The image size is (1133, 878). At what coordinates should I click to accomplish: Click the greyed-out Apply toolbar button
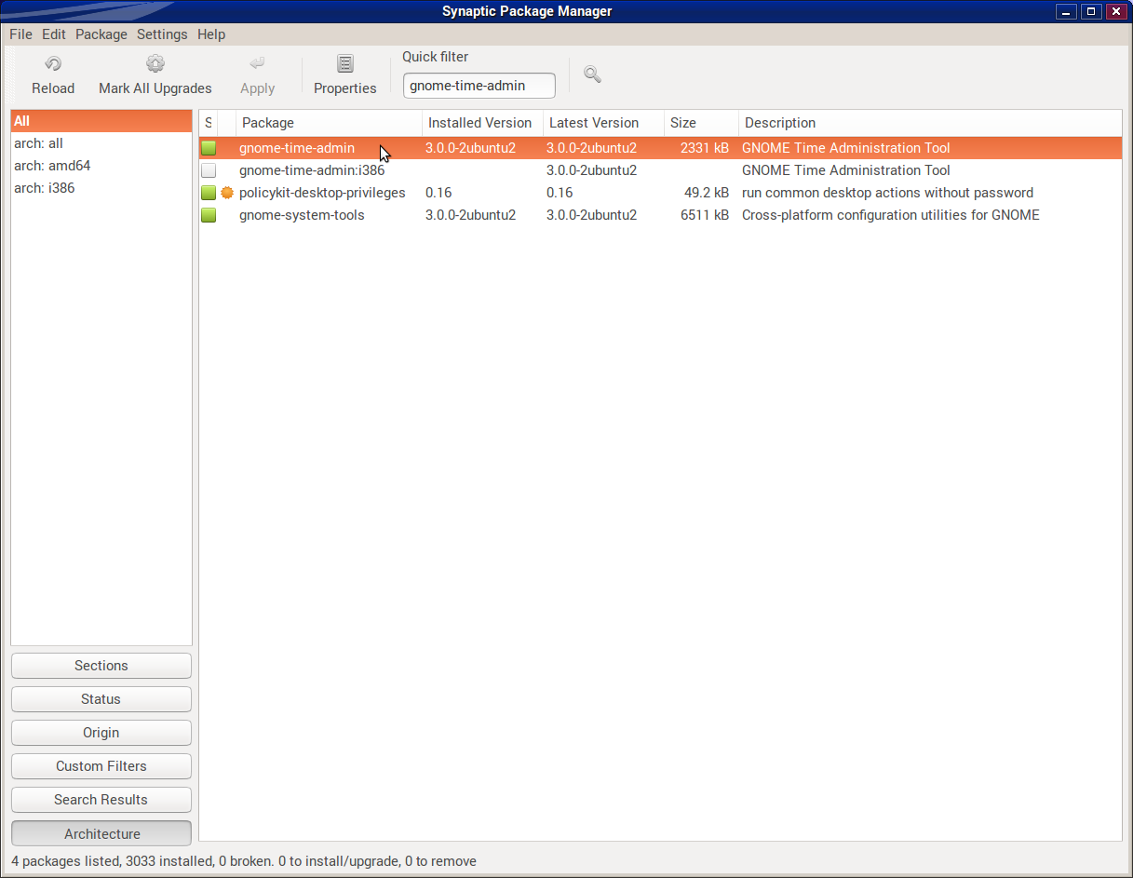(x=258, y=75)
